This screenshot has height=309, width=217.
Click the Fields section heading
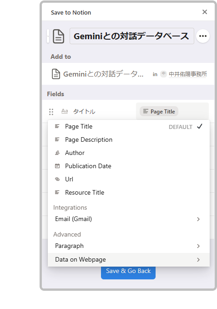point(56,94)
